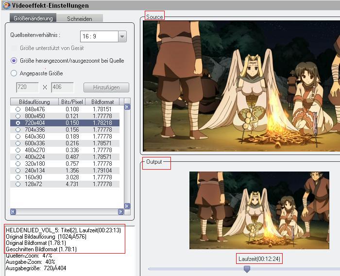Viewport: 340px width, 276px height.
Task: Click the 0.108 Bits/Pixel value
Action: click(x=72, y=109)
